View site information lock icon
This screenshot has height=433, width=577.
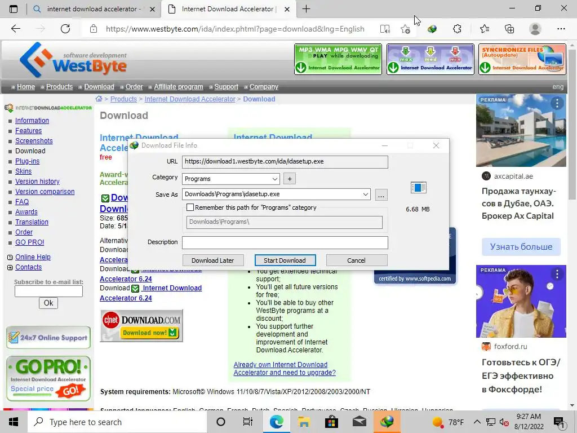click(x=94, y=29)
